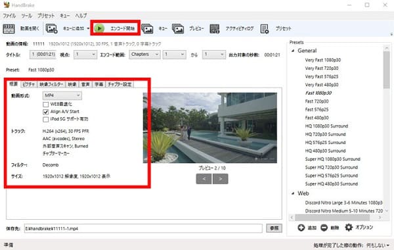Open the queue via its stacked photos icon
The image size is (394, 250).
click(x=147, y=28)
